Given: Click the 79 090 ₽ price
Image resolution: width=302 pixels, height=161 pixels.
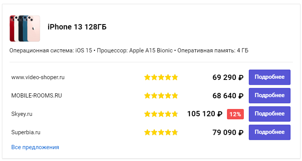Looking at the screenshot, I should click(228, 132).
